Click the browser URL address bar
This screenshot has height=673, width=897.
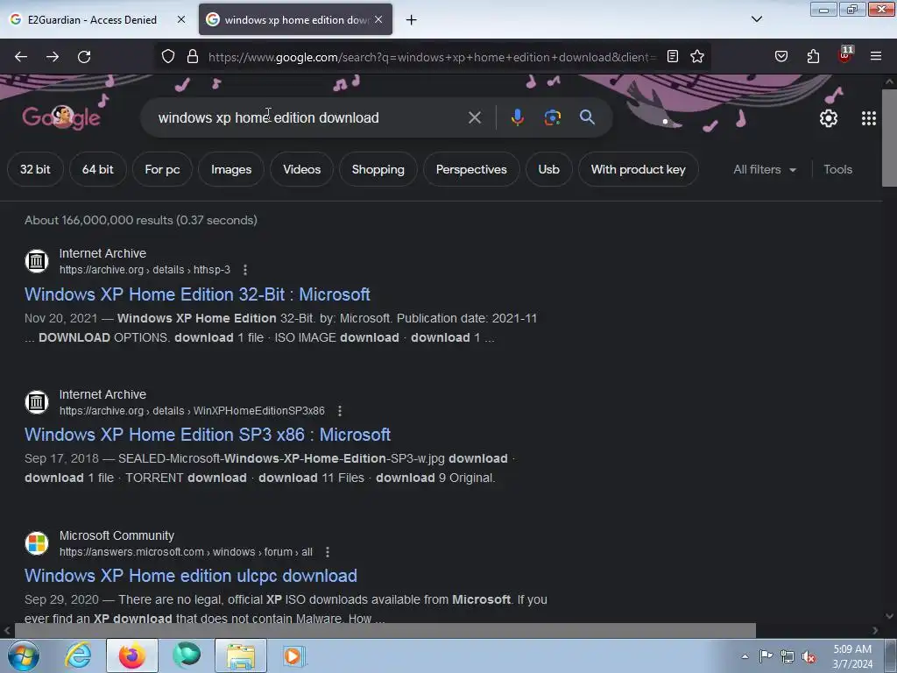(x=432, y=57)
